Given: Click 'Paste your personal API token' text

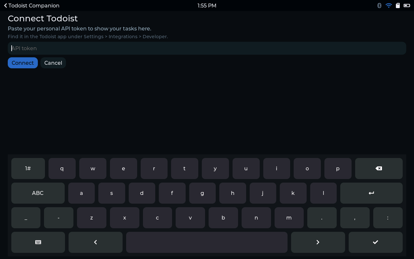Looking at the screenshot, I should point(48,28).
